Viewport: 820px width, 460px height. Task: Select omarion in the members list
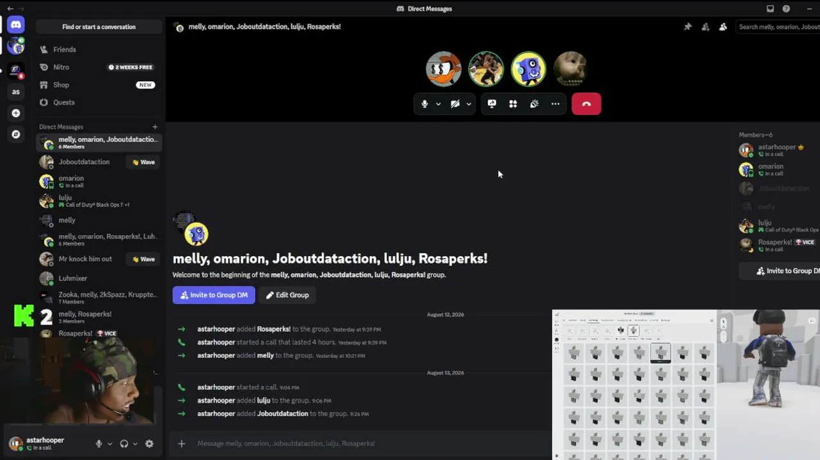tap(779, 169)
